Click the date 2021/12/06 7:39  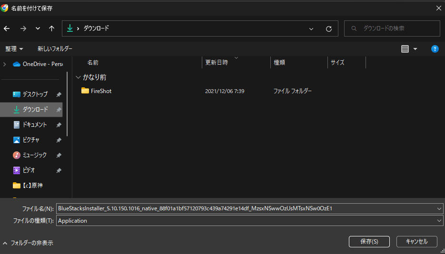click(225, 91)
